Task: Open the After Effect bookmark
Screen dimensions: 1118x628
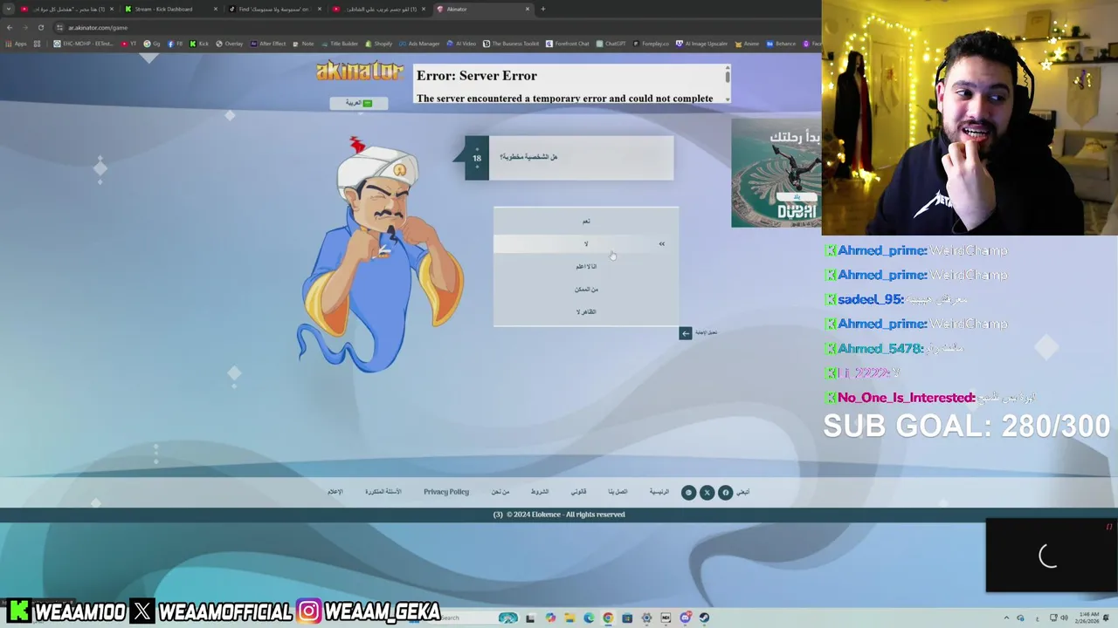Action: coord(267,44)
